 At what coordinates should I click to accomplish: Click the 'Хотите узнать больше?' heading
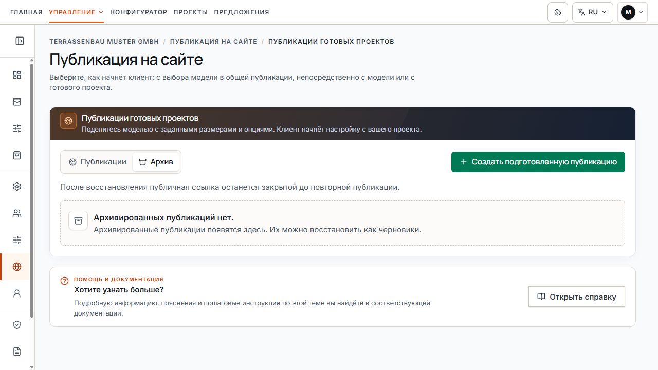[119, 290]
